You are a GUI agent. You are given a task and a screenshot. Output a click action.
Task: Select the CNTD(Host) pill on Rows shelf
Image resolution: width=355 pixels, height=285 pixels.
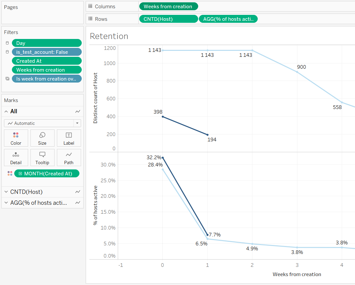click(168, 19)
